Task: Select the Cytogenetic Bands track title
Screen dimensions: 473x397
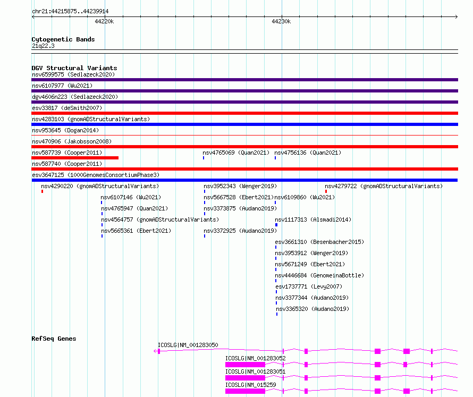Action: pyautogui.click(x=63, y=39)
